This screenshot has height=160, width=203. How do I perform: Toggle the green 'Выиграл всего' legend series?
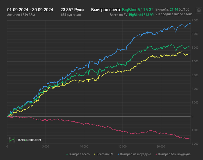tap(78, 154)
